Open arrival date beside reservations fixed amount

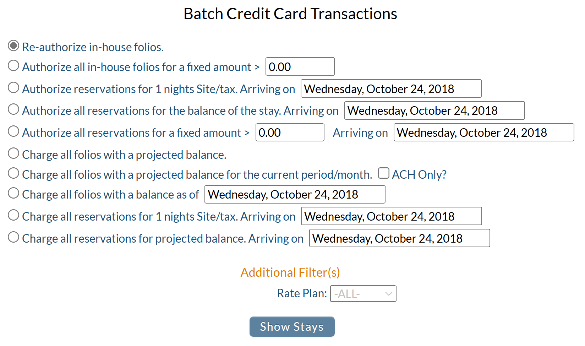[484, 133]
